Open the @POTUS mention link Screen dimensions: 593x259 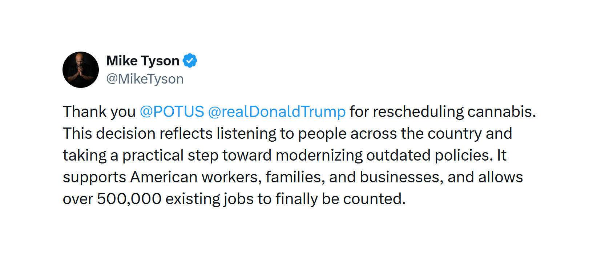pos(172,112)
